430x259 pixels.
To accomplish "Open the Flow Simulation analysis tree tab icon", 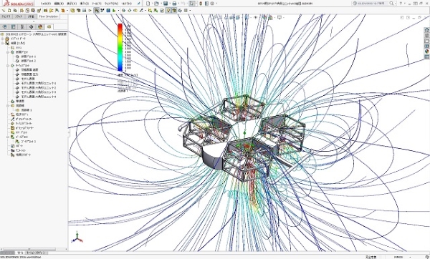I will point(49,27).
